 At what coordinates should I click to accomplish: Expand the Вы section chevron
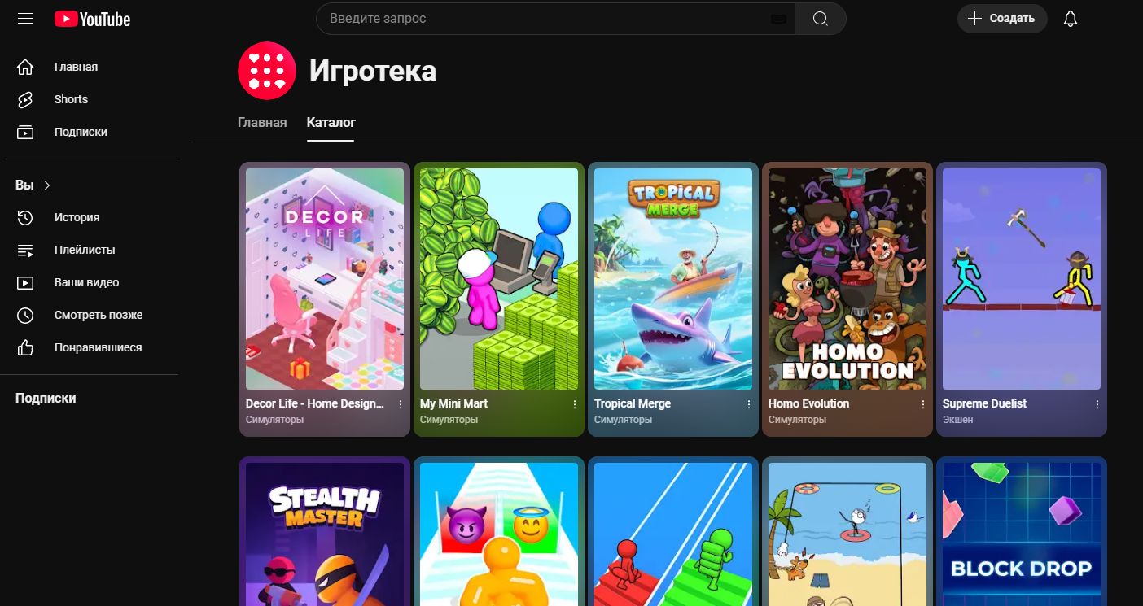pos(47,185)
